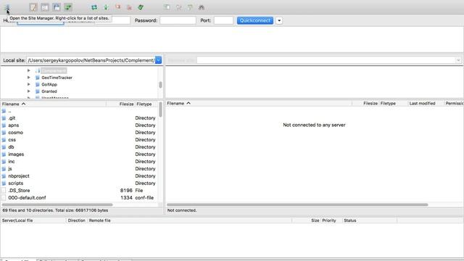464x261 pixels.
Task: Open the Local site path dropdown
Action: 159,60
